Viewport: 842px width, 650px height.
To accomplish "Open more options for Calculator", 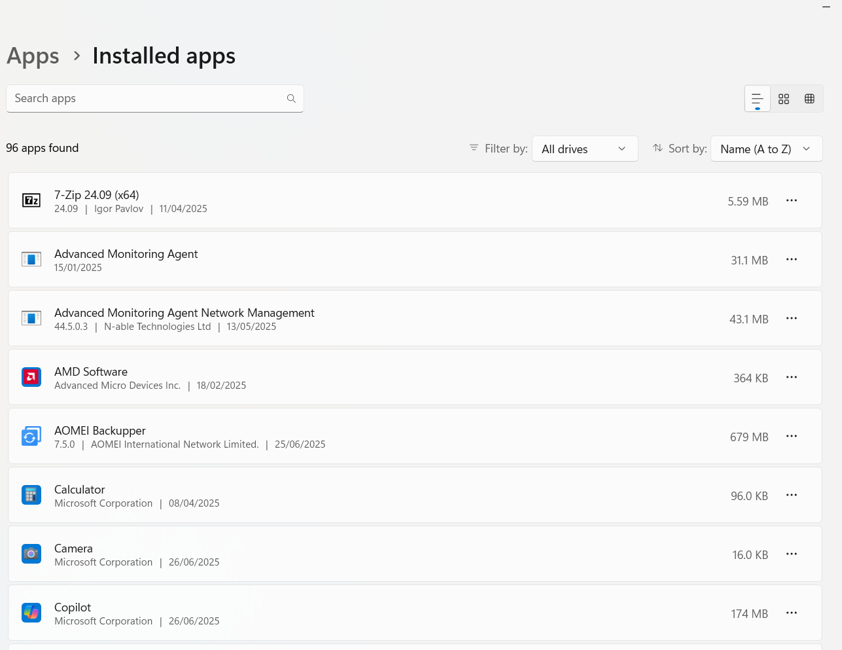I will click(x=792, y=495).
